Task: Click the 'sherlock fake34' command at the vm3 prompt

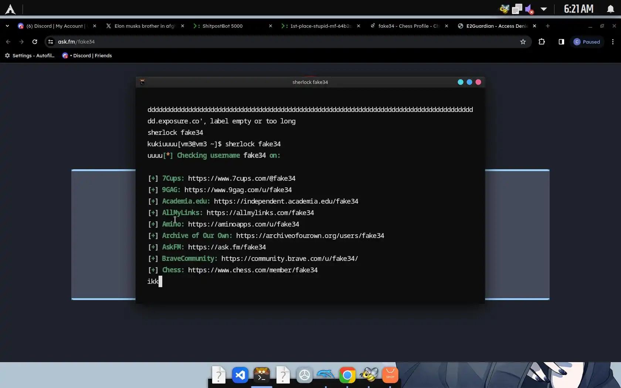Action: (253, 144)
